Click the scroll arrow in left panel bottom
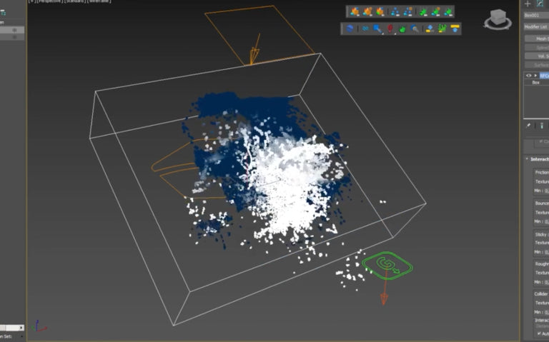The image size is (549, 342). pos(21,328)
